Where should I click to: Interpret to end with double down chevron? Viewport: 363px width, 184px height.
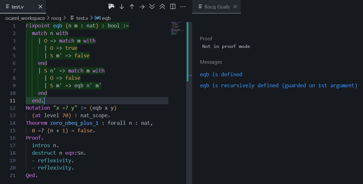coord(152,7)
